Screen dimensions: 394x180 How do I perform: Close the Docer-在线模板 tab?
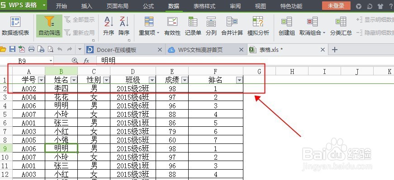point(160,50)
